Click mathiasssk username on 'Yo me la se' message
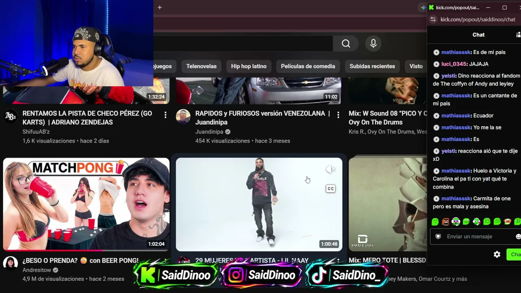Image resolution: width=521 pixels, height=293 pixels. pos(456,127)
